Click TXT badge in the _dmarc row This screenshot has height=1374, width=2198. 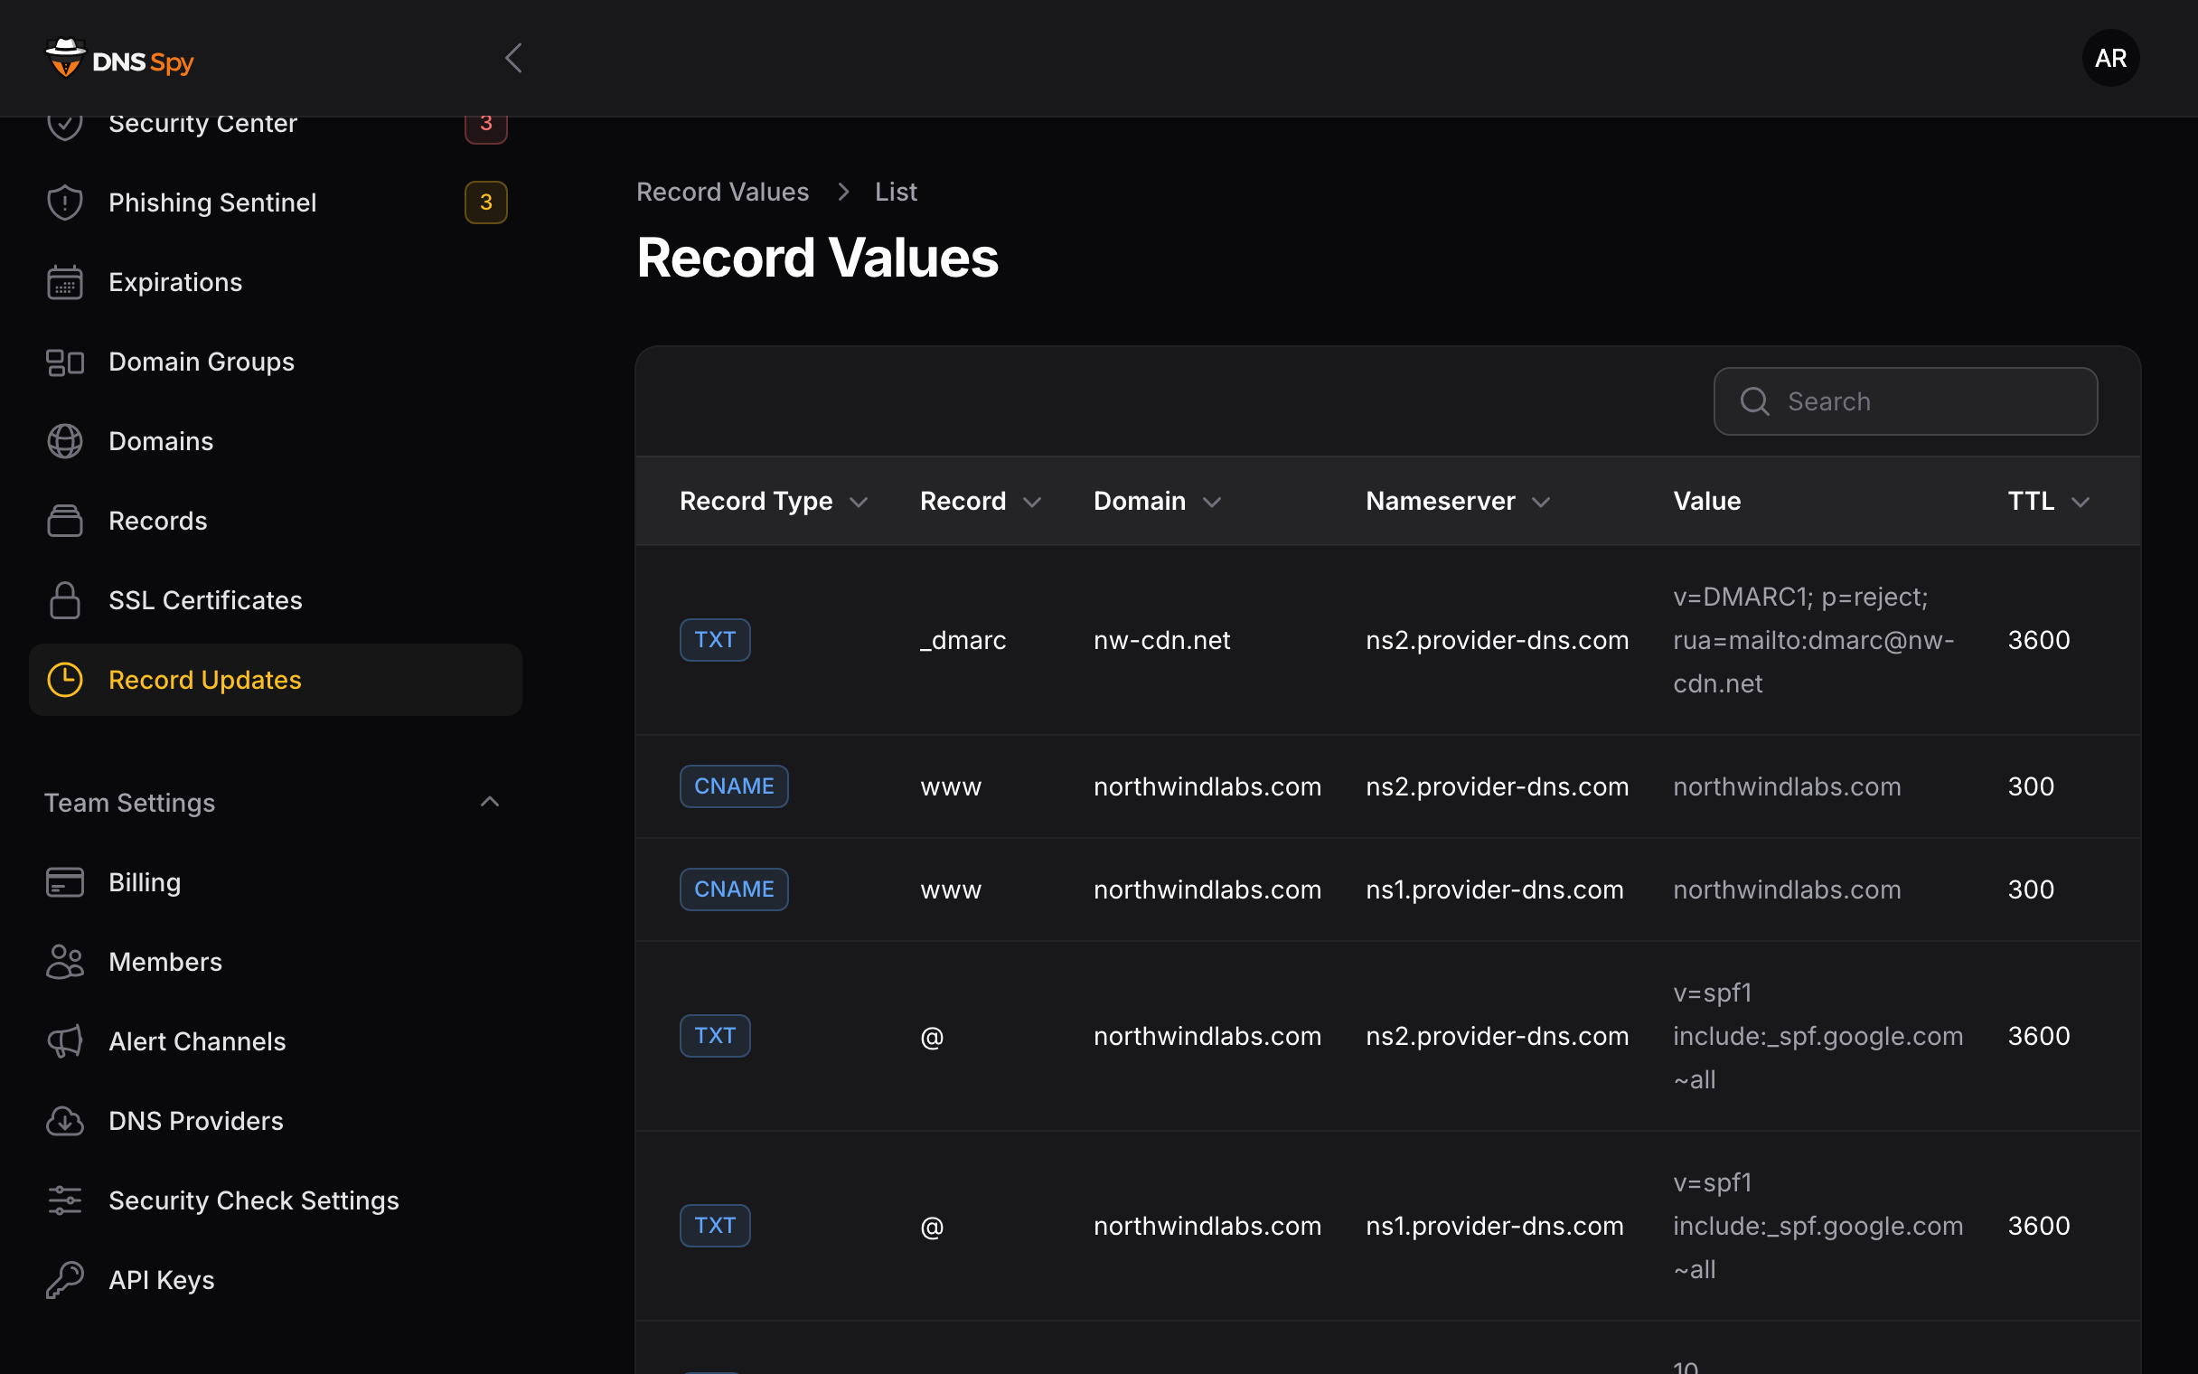tap(715, 640)
